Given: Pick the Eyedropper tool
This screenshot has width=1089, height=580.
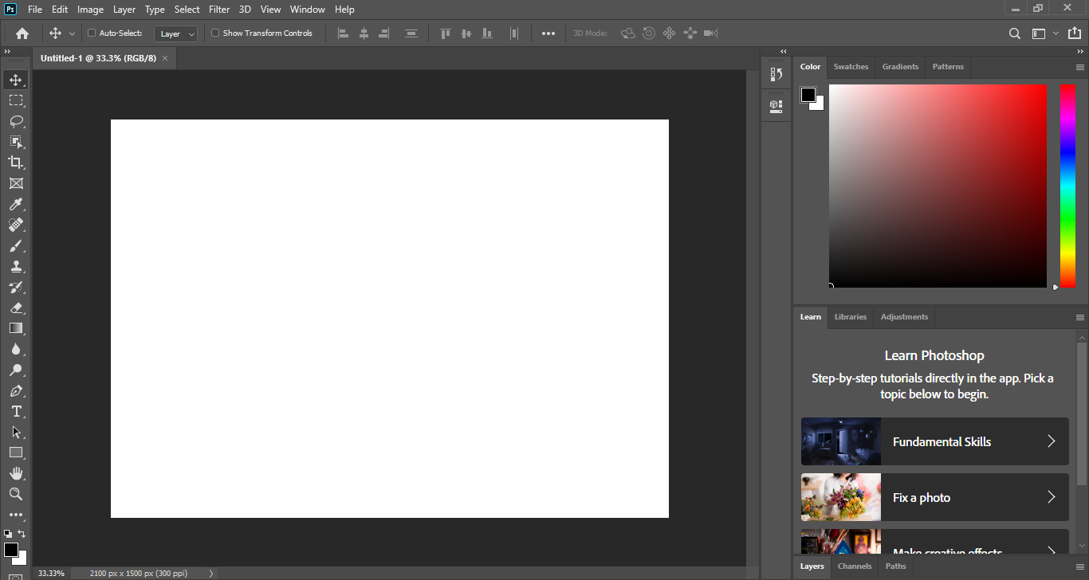Looking at the screenshot, I should [x=16, y=205].
